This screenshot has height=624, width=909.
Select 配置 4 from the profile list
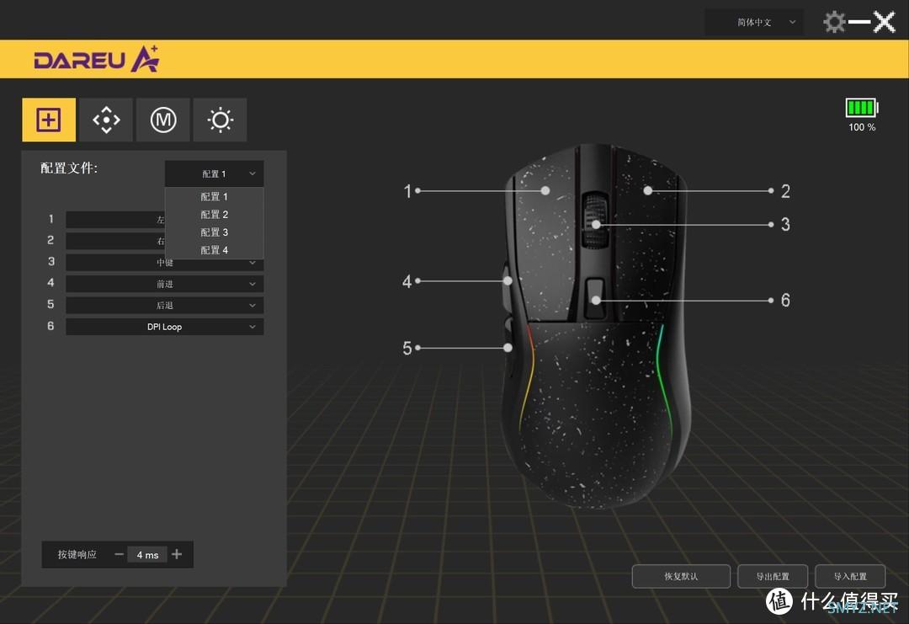215,250
